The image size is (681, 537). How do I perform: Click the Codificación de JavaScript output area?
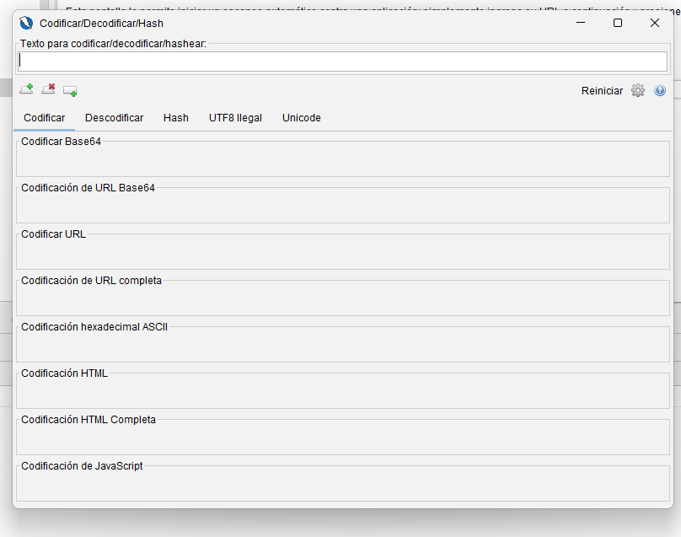tap(342, 486)
